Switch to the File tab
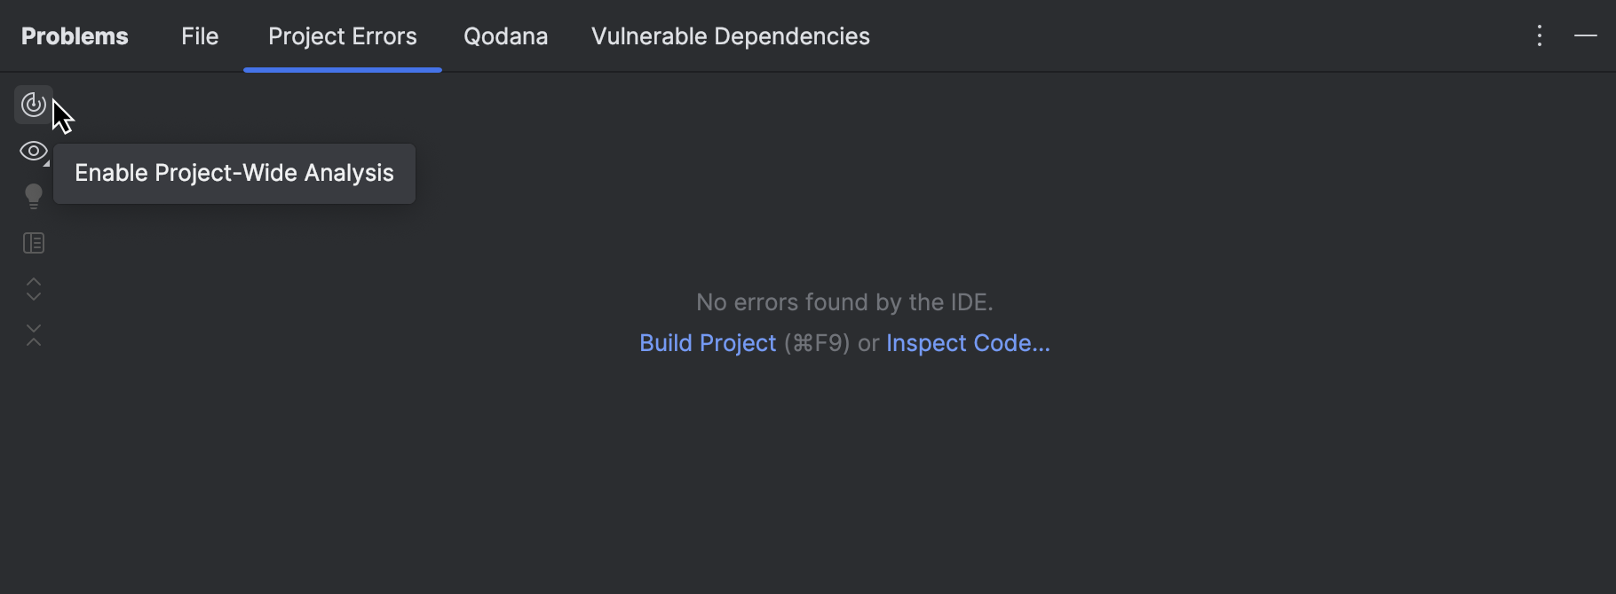The width and height of the screenshot is (1616, 594). [x=199, y=35]
